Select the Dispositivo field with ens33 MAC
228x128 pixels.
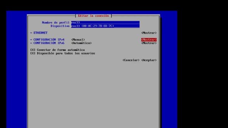pyautogui.click(x=105, y=26)
